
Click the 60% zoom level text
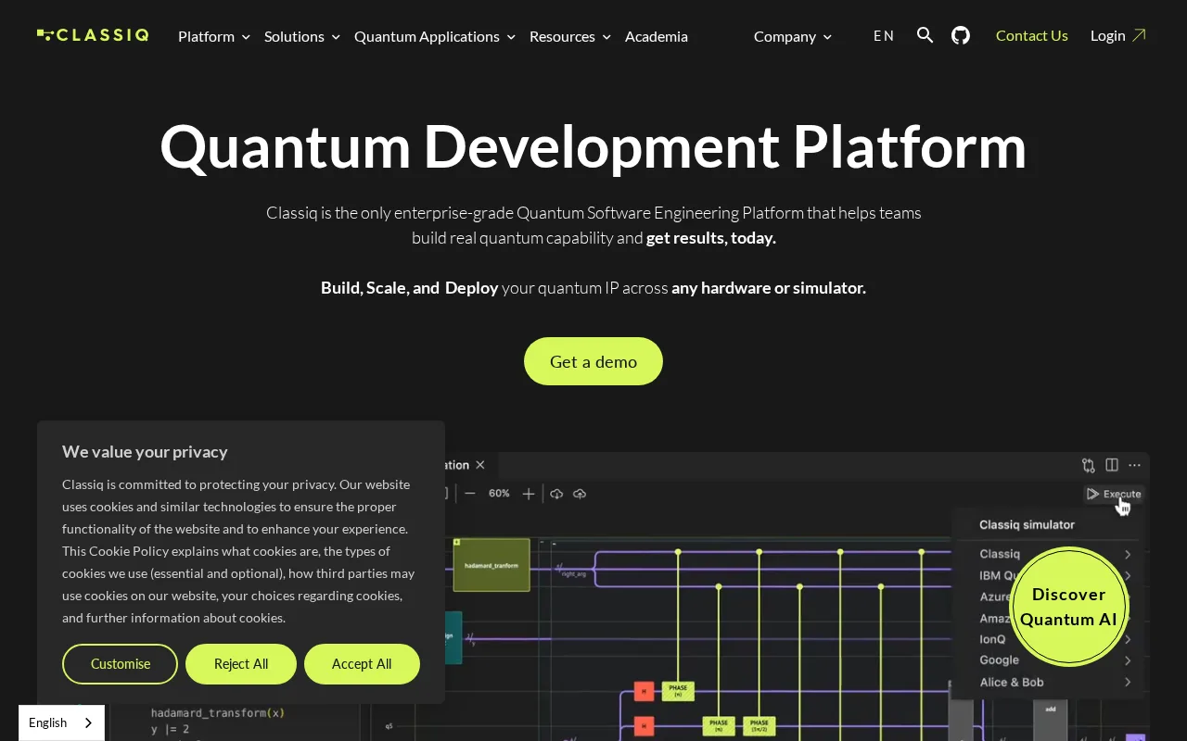click(499, 494)
